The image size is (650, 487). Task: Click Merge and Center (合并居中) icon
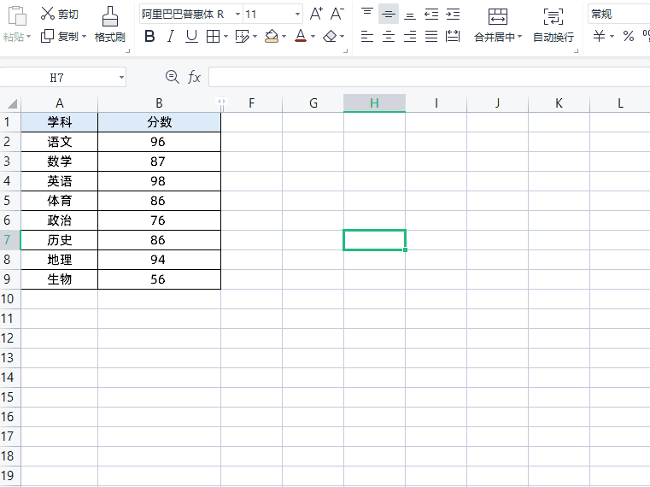click(x=498, y=16)
